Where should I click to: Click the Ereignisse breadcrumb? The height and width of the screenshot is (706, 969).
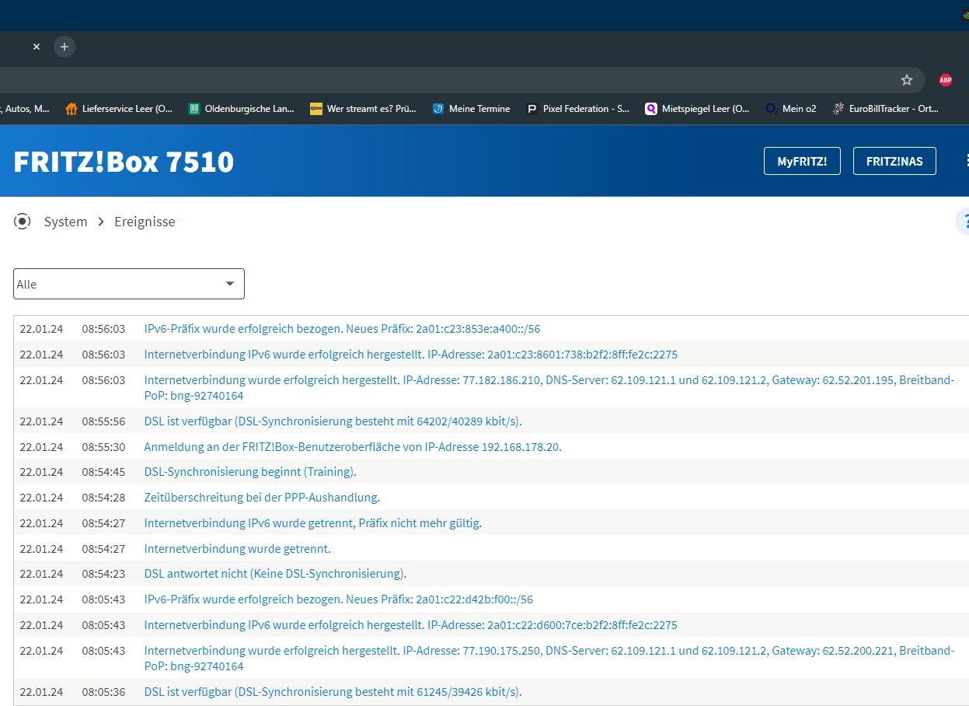point(145,222)
